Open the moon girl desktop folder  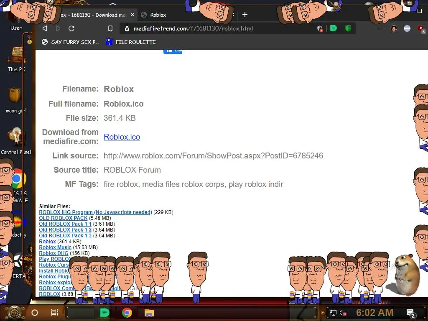coord(16,100)
